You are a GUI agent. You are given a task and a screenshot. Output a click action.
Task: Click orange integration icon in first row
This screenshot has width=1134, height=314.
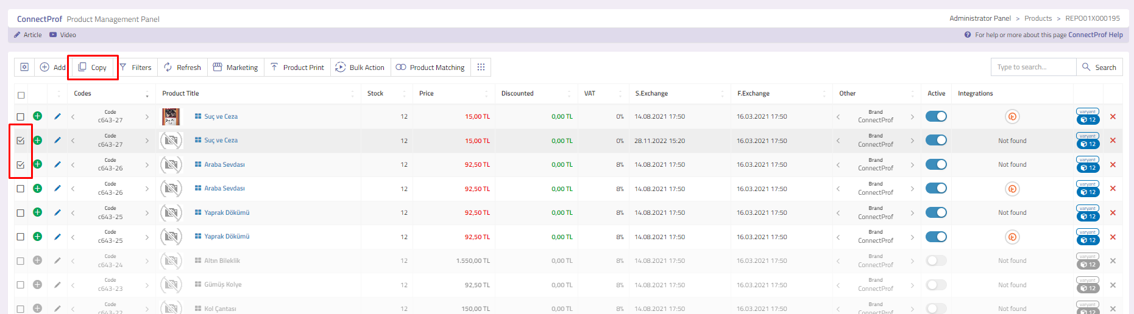(1012, 117)
